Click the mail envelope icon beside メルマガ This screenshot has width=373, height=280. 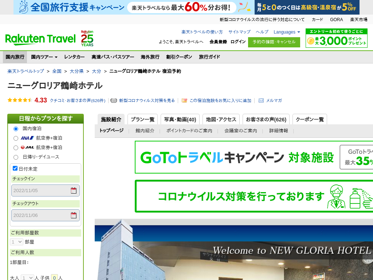(x=261, y=101)
